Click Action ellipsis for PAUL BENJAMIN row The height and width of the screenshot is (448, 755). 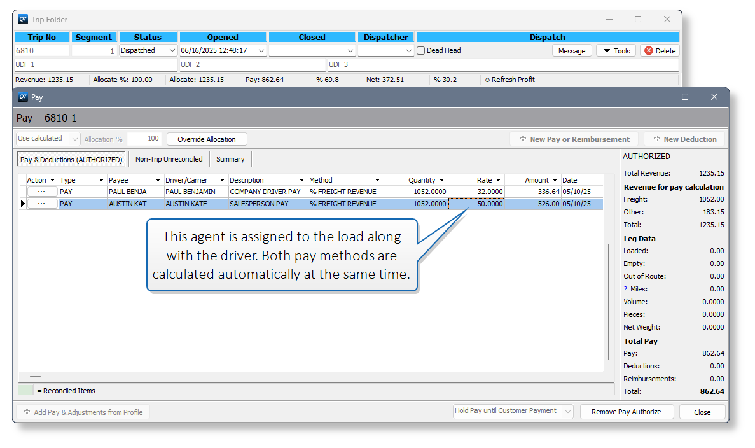(41, 192)
